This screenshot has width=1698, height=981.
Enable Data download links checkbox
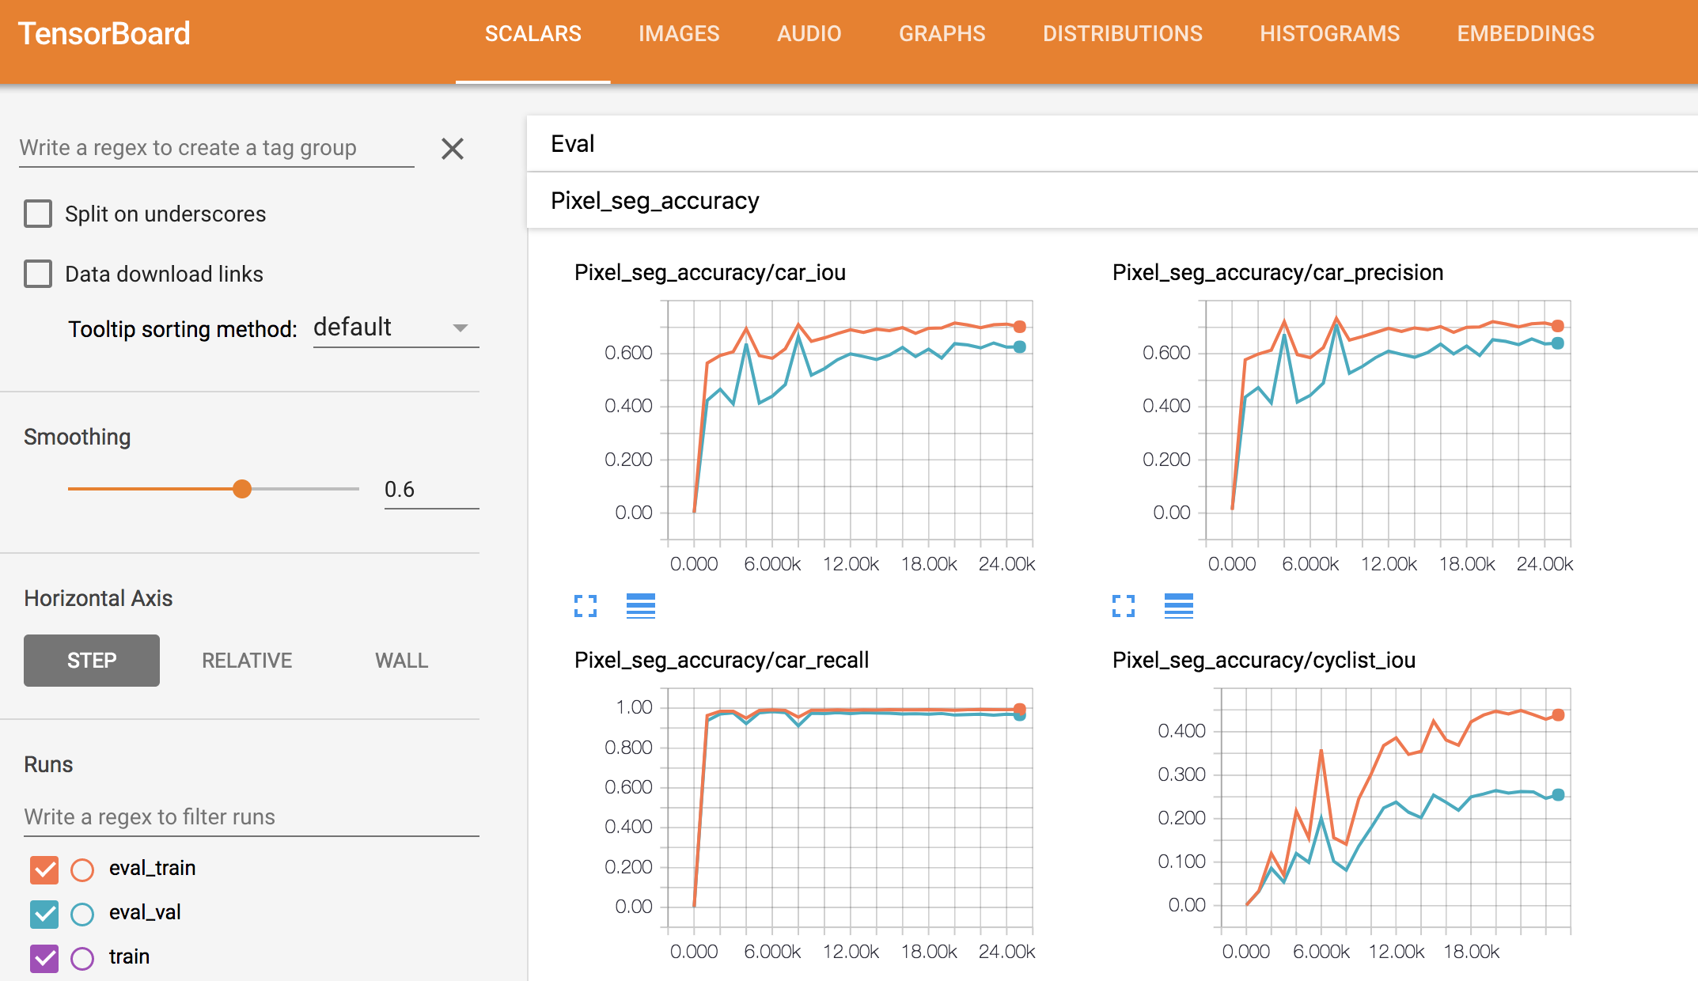(x=38, y=274)
